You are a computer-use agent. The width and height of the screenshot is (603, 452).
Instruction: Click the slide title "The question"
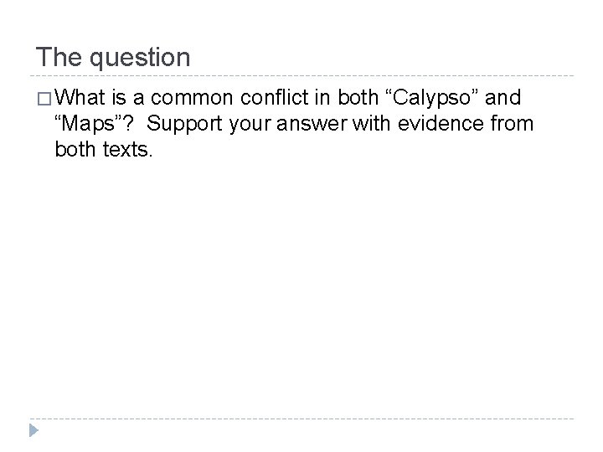click(x=113, y=57)
